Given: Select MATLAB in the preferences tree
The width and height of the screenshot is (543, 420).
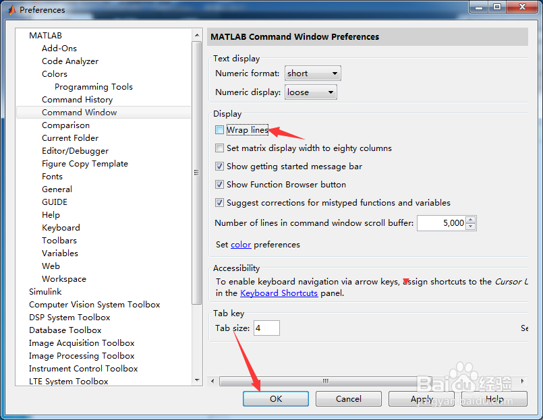Looking at the screenshot, I should 45,36.
